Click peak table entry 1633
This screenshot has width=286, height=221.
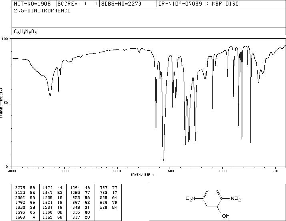tap(20, 207)
